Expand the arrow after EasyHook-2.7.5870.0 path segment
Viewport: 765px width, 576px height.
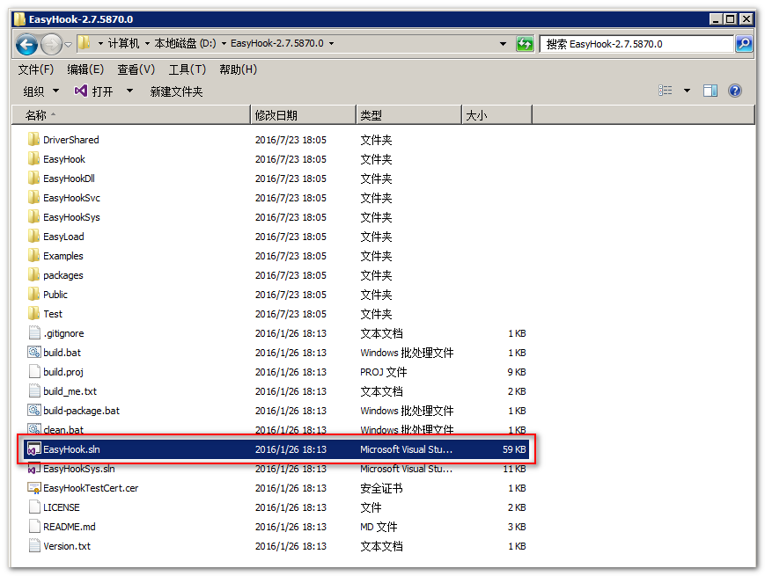(331, 43)
